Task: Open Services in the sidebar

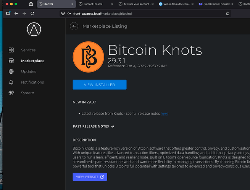Action: tap(28, 50)
